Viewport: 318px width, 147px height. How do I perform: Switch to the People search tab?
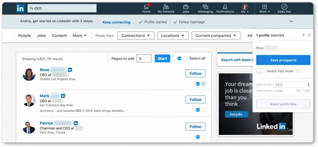coord(24,35)
